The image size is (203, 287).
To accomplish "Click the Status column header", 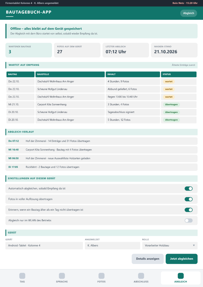I will tap(179, 74).
